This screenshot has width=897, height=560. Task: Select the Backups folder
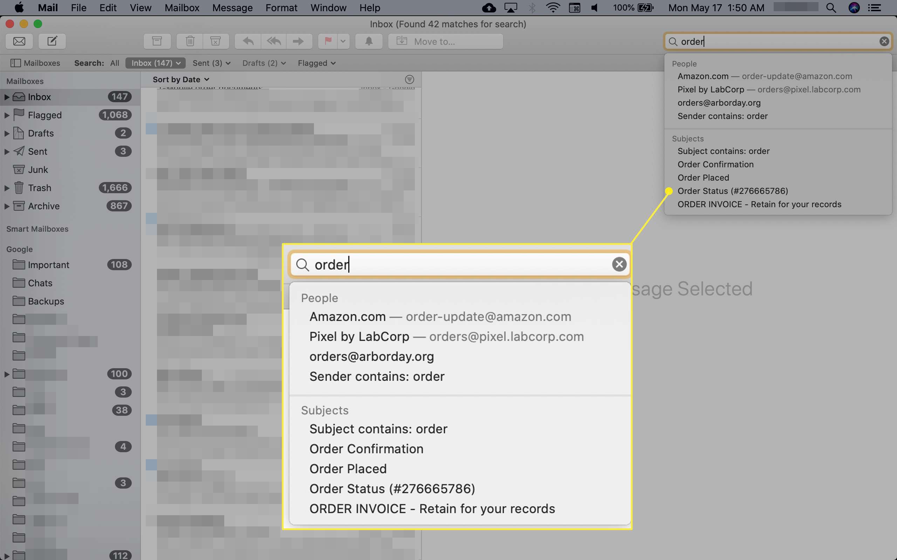click(70, 301)
